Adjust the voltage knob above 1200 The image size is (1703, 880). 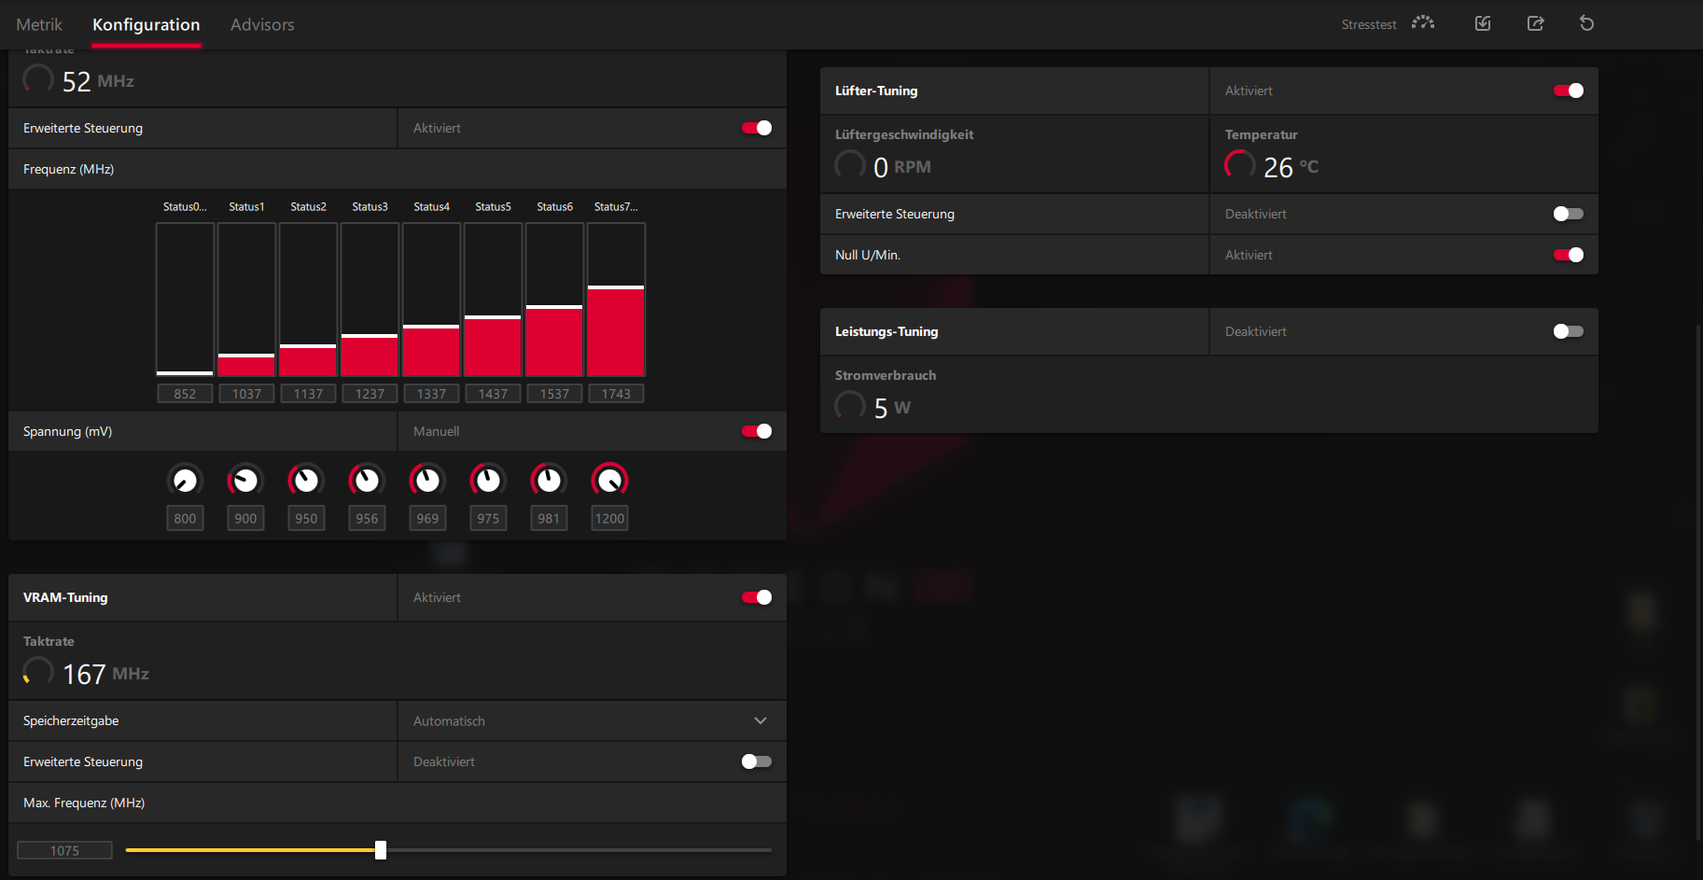(x=609, y=481)
